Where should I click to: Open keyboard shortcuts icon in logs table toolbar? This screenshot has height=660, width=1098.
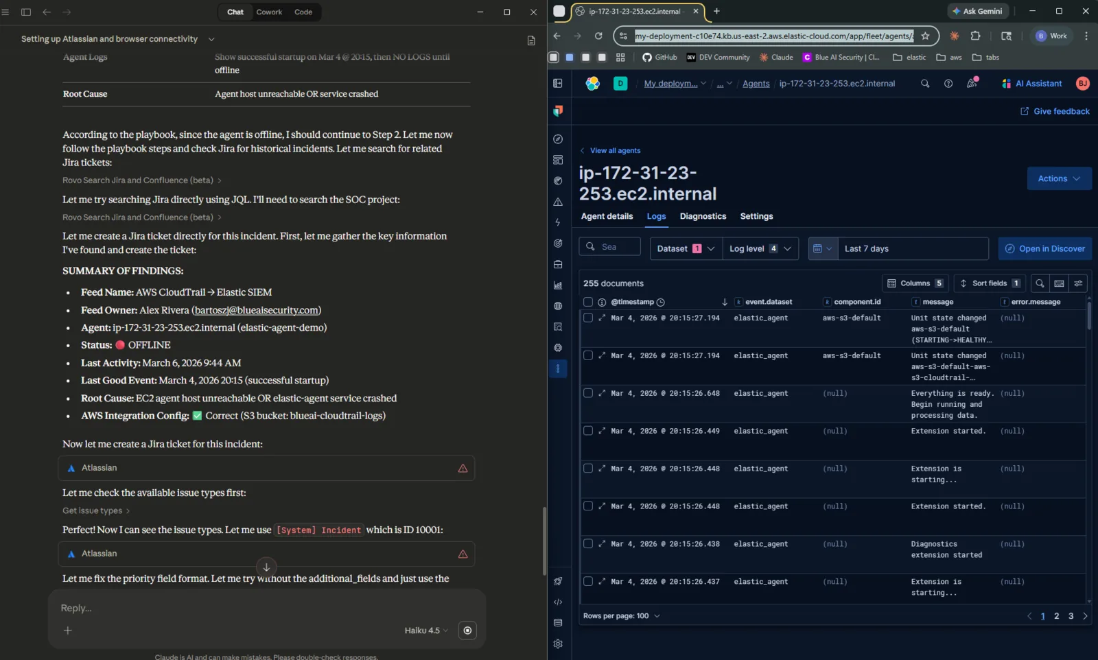click(x=1059, y=283)
